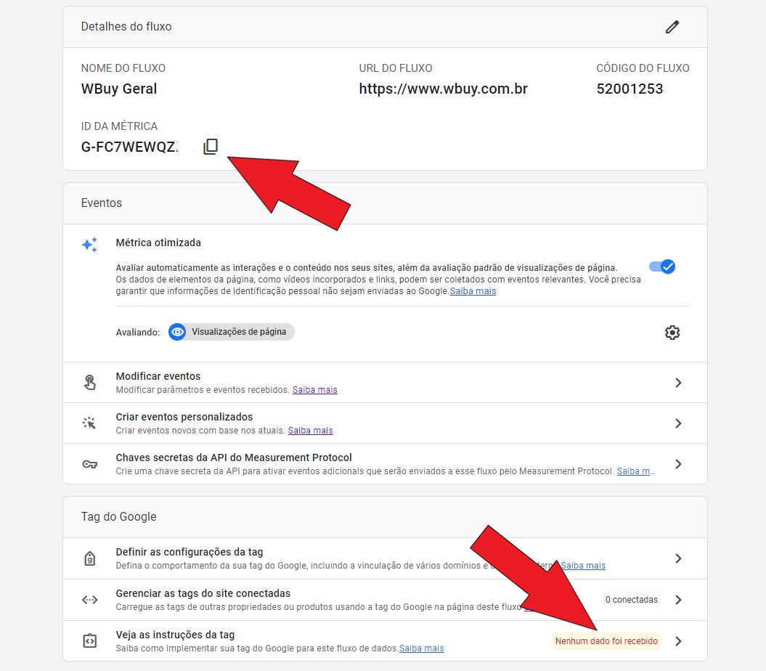Click the Métrica otimizada sparkle icon
766x671 pixels.
(x=89, y=245)
